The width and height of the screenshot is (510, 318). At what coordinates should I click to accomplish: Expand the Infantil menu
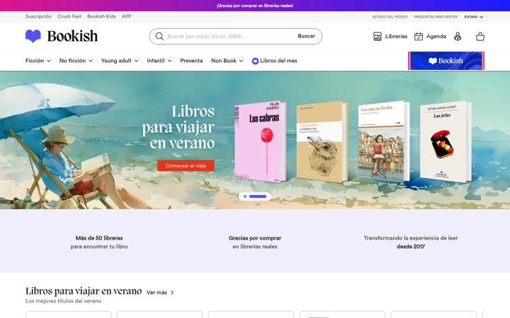point(159,61)
